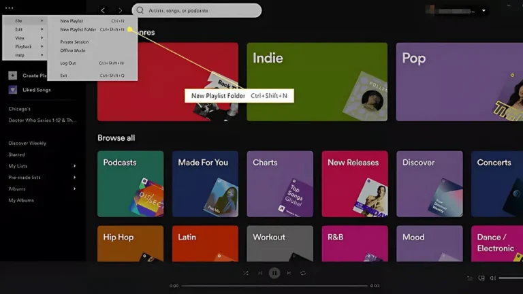Skip to previous track
Screen dimensions: 523x294
coord(260,273)
